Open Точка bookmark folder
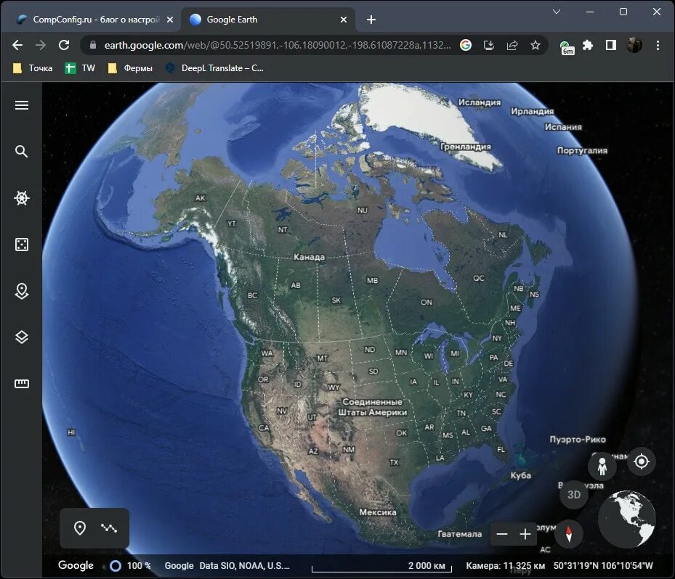This screenshot has width=675, height=579. [33, 68]
